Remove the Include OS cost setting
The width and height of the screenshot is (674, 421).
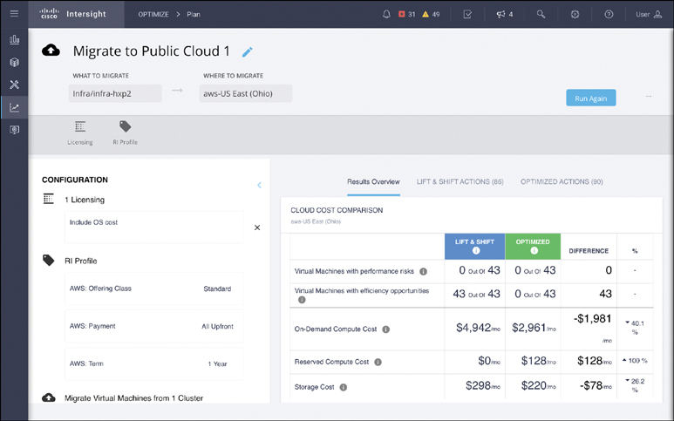pos(256,227)
